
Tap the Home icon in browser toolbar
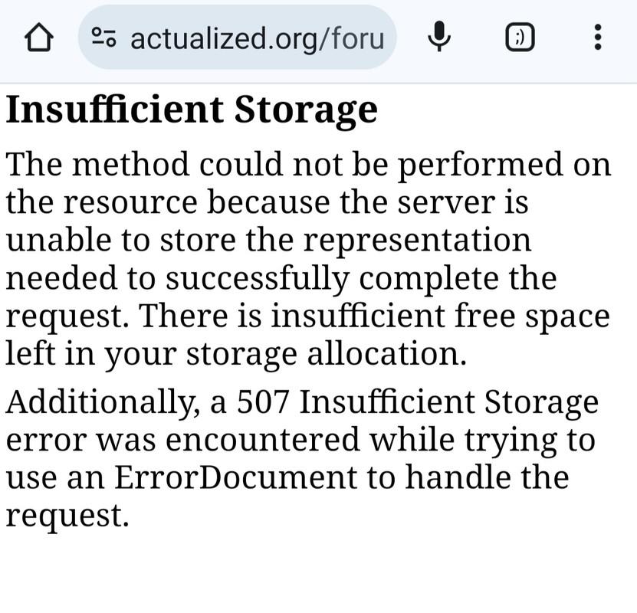[39, 38]
